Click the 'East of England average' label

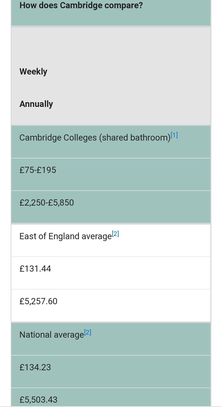pos(65,236)
